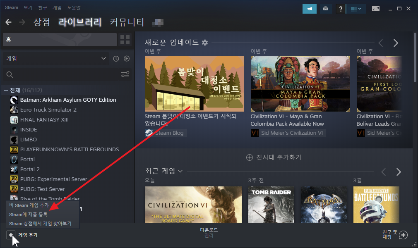Click the Portal 2 game icon
The width and height of the screenshot is (418, 248).
point(14,169)
